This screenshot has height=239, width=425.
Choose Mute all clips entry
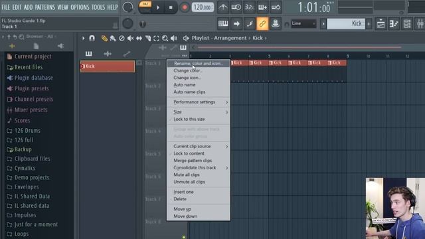pos(199,175)
